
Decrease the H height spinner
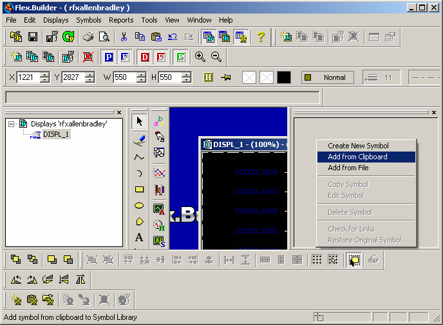[186, 80]
